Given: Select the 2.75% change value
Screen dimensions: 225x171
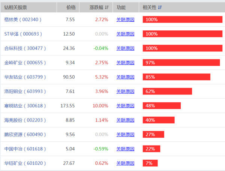Looking at the screenshot, I should click(102, 63).
